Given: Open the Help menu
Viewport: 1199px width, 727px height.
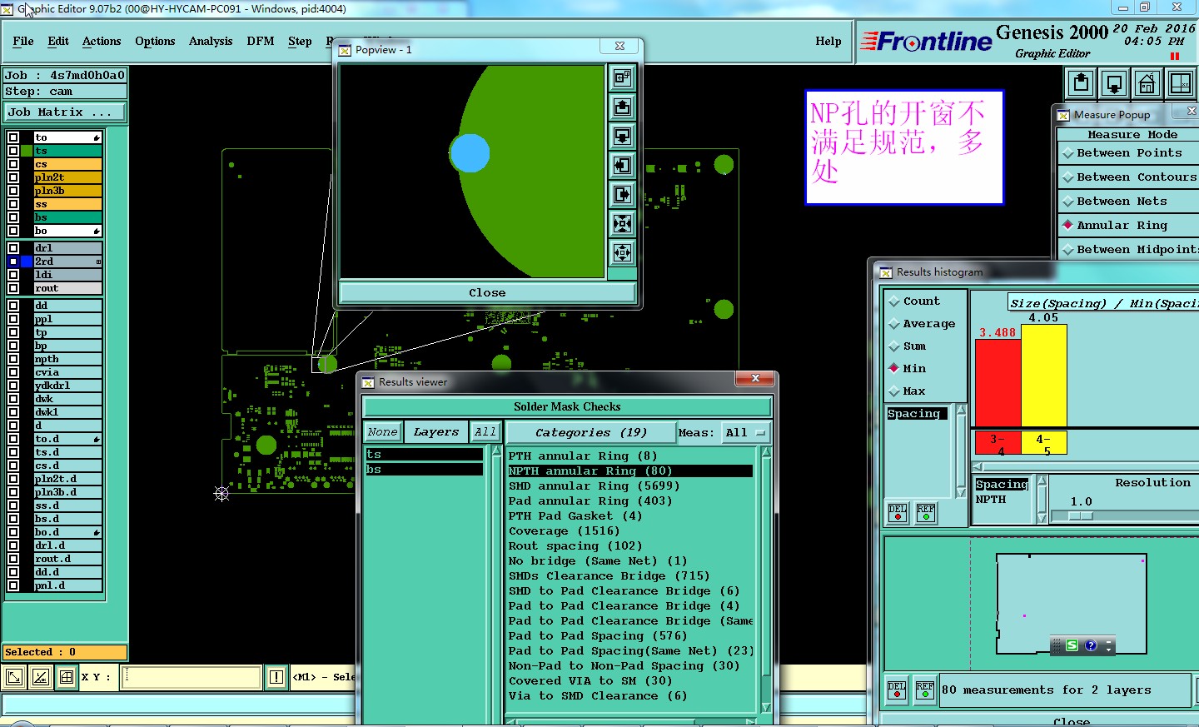Looking at the screenshot, I should coord(828,41).
